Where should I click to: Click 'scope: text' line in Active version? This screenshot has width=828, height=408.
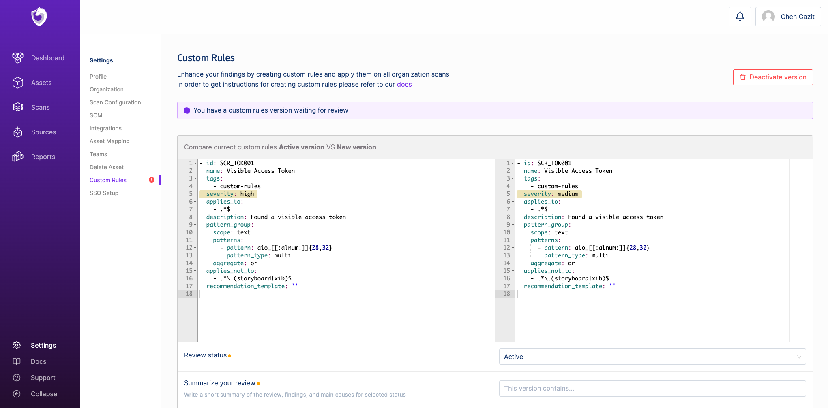pyautogui.click(x=232, y=233)
